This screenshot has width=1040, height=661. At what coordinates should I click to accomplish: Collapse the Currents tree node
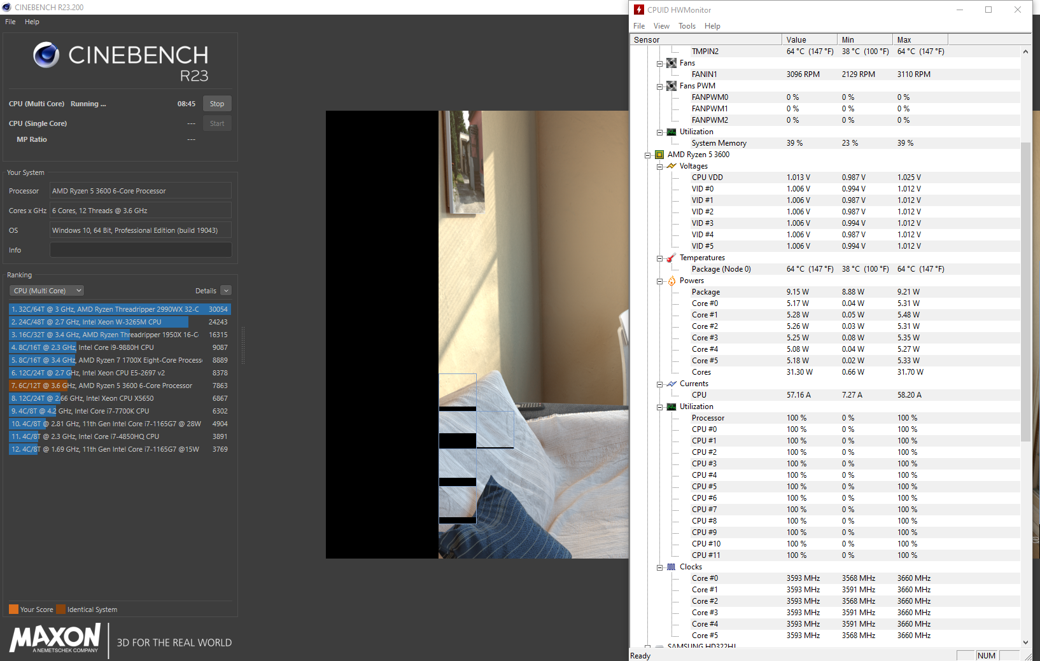(659, 384)
